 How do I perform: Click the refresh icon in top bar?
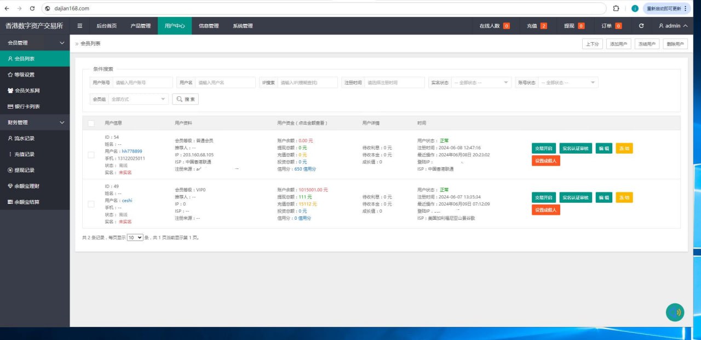point(641,26)
